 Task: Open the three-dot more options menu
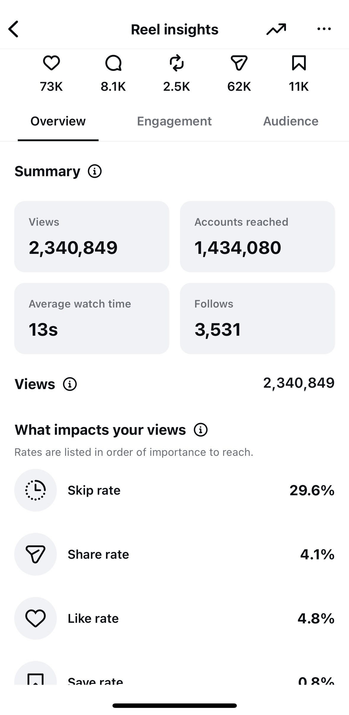coord(324,29)
